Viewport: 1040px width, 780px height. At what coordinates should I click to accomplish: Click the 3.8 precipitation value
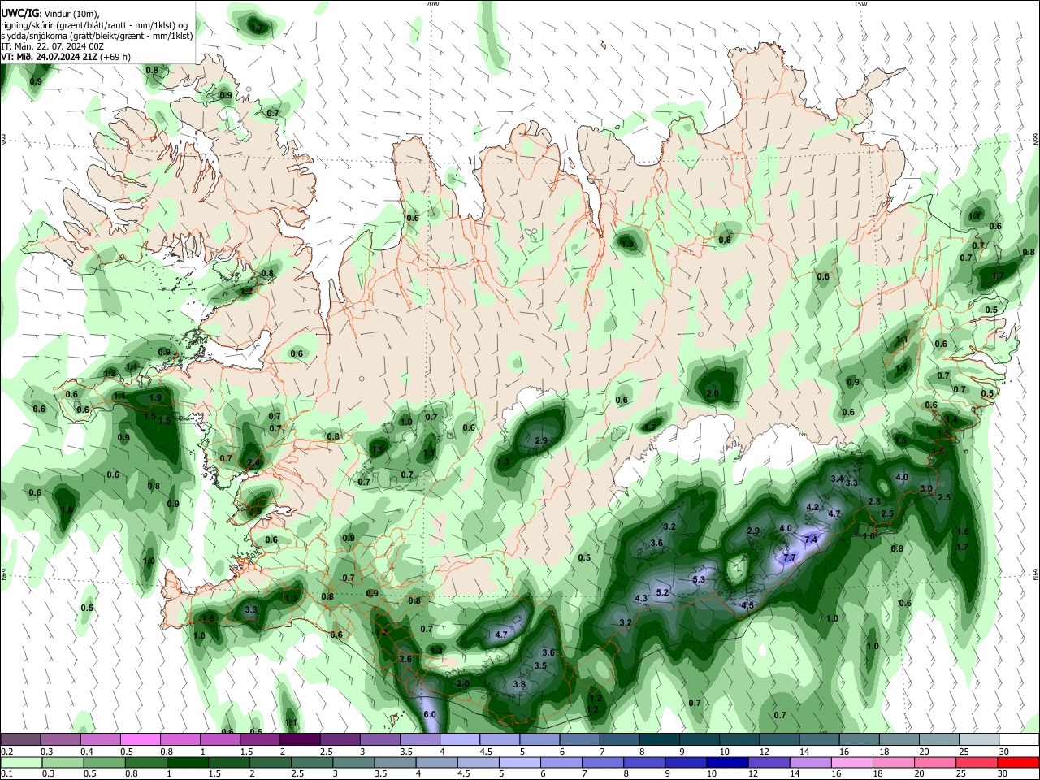tap(519, 684)
